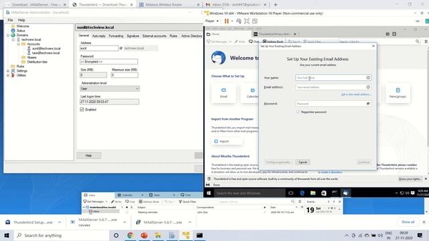Screen dimensions: 429x241
Task: Switch to Active Directory tab
Action: [x=192, y=36]
